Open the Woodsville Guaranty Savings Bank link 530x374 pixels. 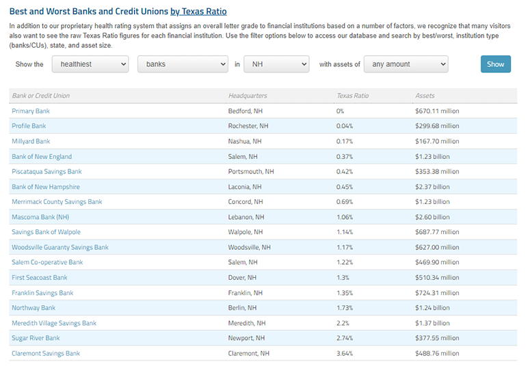(x=60, y=247)
